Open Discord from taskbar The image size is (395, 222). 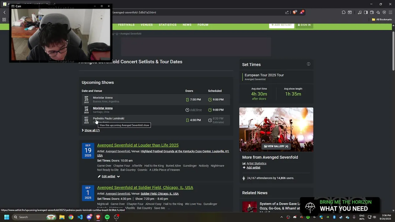89,217
